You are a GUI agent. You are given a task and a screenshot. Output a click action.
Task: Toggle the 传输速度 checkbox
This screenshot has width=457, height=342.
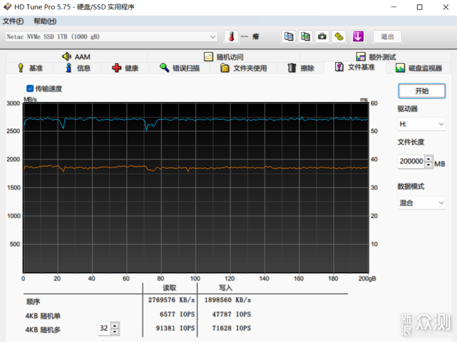[30, 89]
